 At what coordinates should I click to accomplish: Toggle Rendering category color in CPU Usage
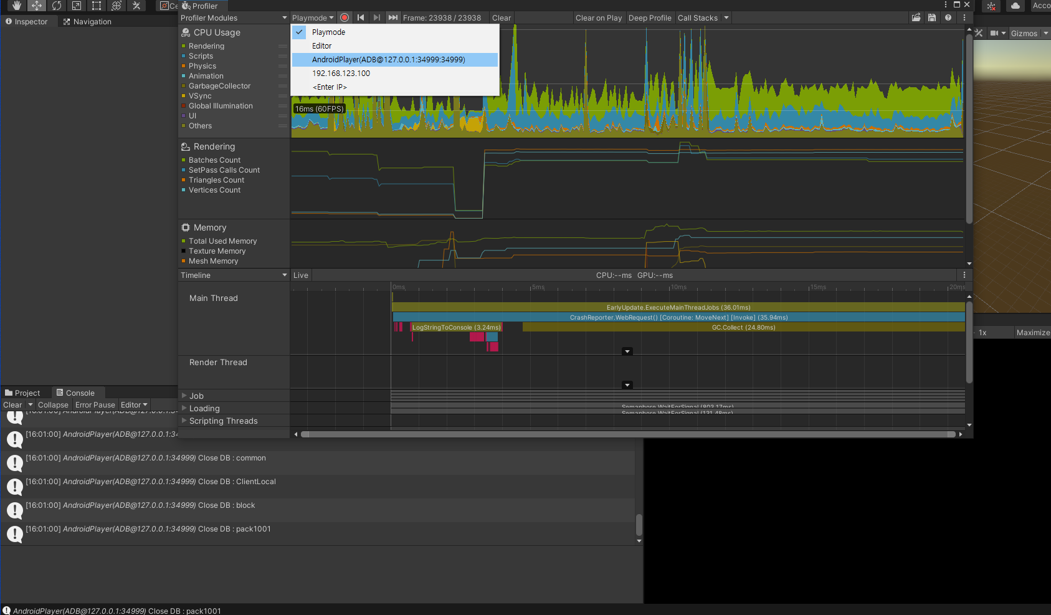[184, 46]
